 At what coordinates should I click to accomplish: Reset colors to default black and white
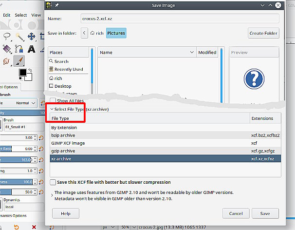(x=20, y=78)
